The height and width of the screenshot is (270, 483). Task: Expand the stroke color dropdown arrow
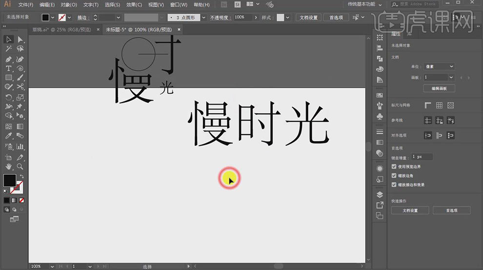click(69, 18)
